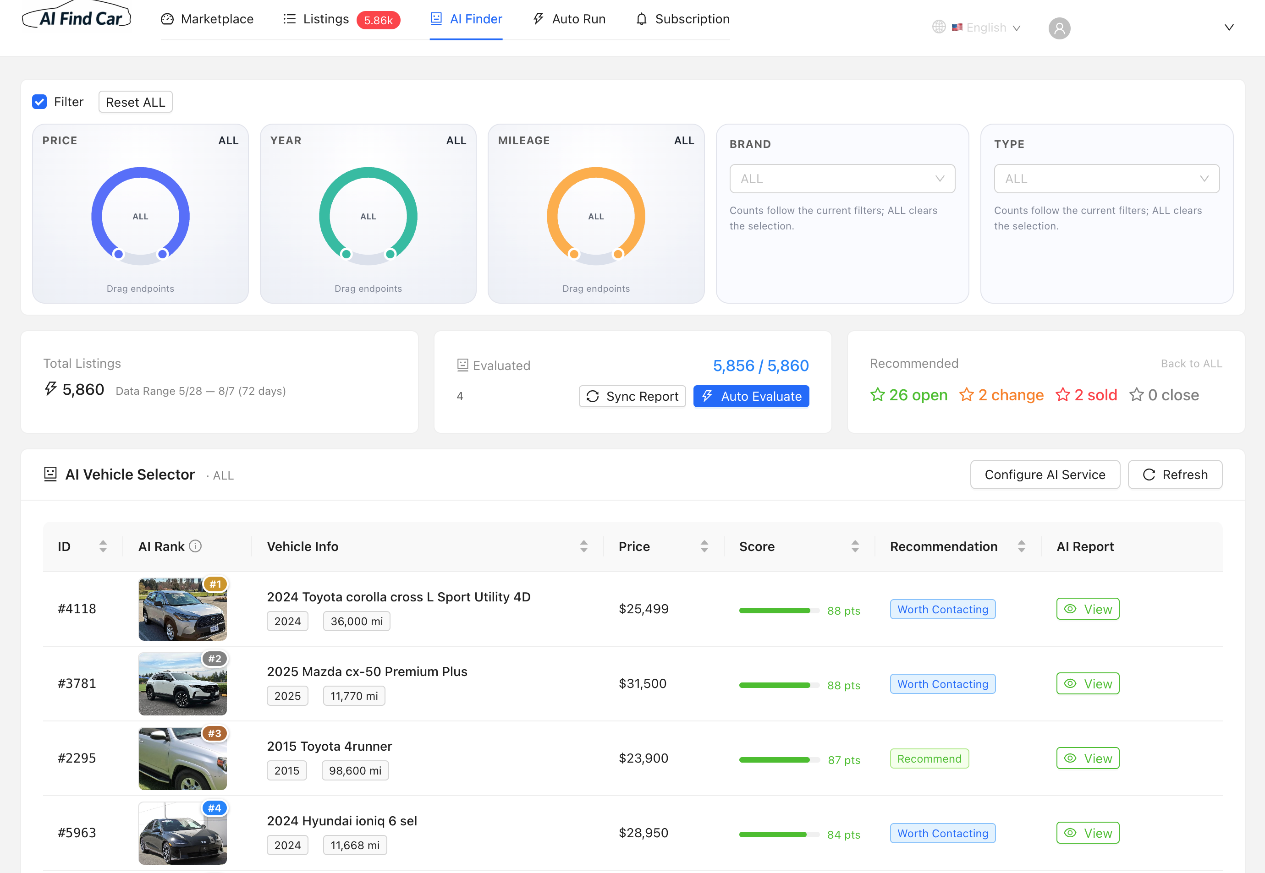Open Configure AI Service
The width and height of the screenshot is (1265, 873).
coord(1045,474)
